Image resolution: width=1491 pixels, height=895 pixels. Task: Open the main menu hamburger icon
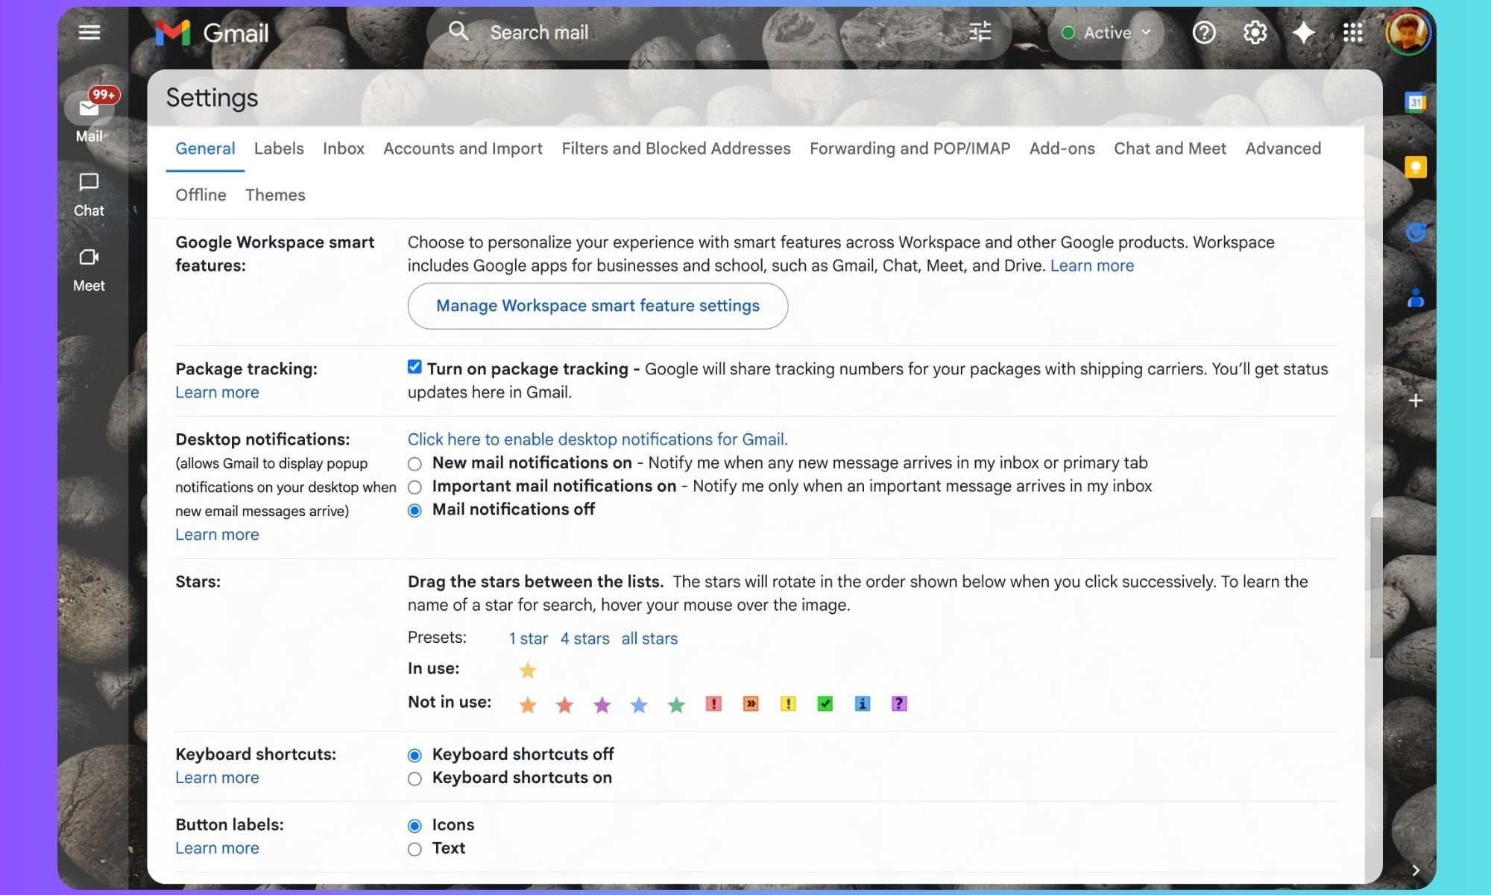pos(89,32)
